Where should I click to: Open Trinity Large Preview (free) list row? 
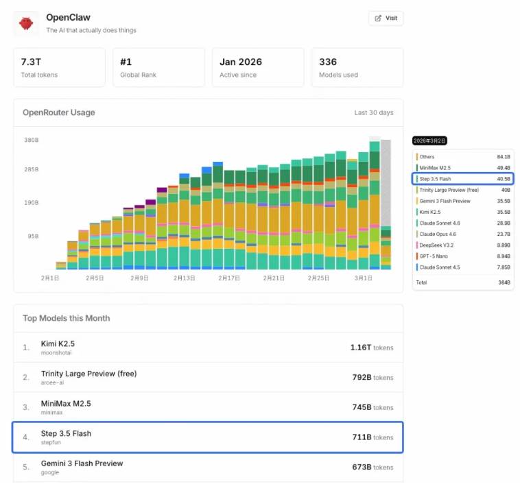(x=209, y=378)
